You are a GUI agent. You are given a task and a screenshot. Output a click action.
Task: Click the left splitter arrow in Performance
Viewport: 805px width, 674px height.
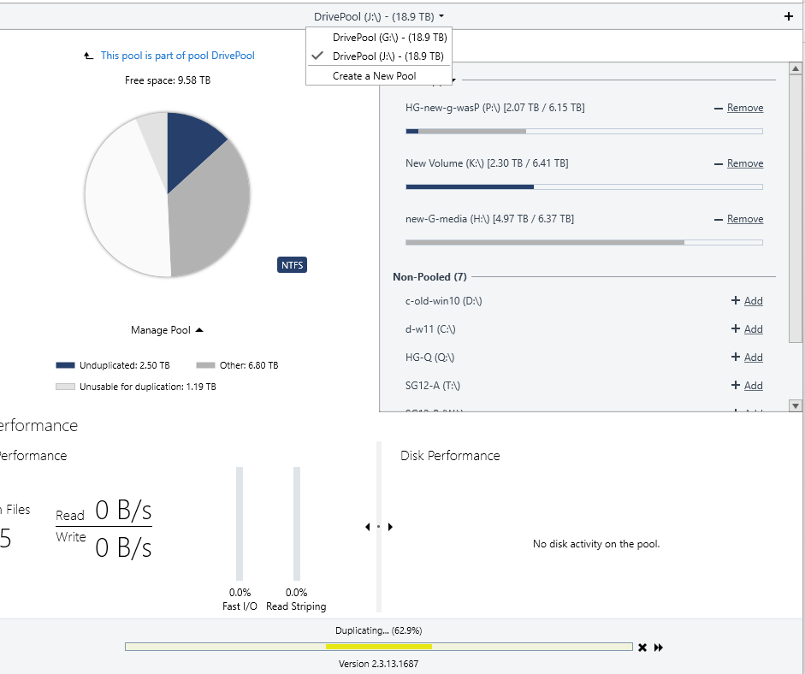coord(367,527)
